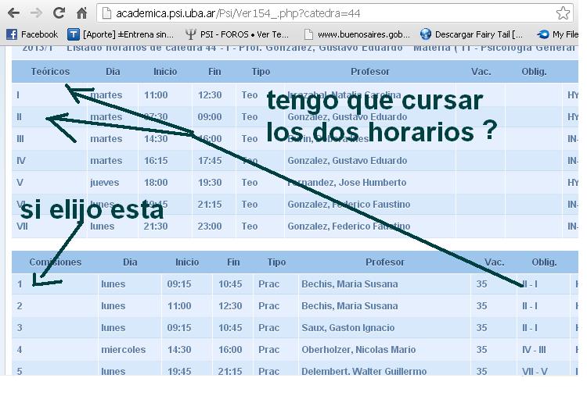Open the Descargar Fairy Tail bookmark
This screenshot has height=396, width=587.
[471, 34]
